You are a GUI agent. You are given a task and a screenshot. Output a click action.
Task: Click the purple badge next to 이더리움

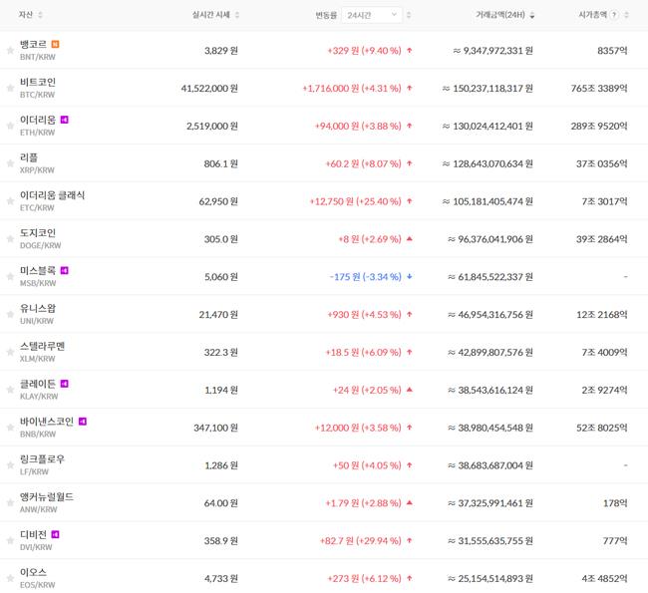pos(65,120)
